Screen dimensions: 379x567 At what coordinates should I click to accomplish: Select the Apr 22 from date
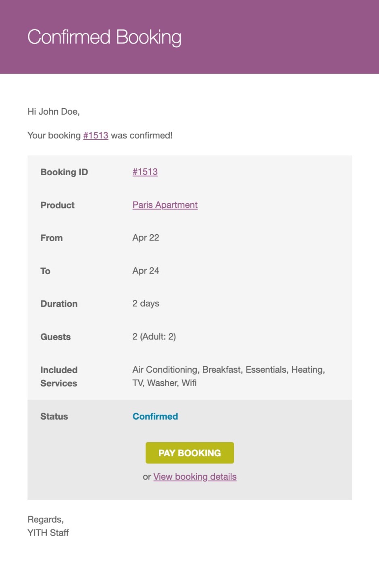[x=146, y=237]
